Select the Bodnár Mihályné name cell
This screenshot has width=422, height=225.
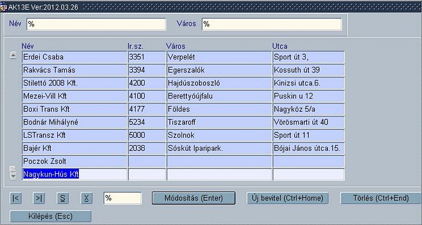pyautogui.click(x=74, y=122)
